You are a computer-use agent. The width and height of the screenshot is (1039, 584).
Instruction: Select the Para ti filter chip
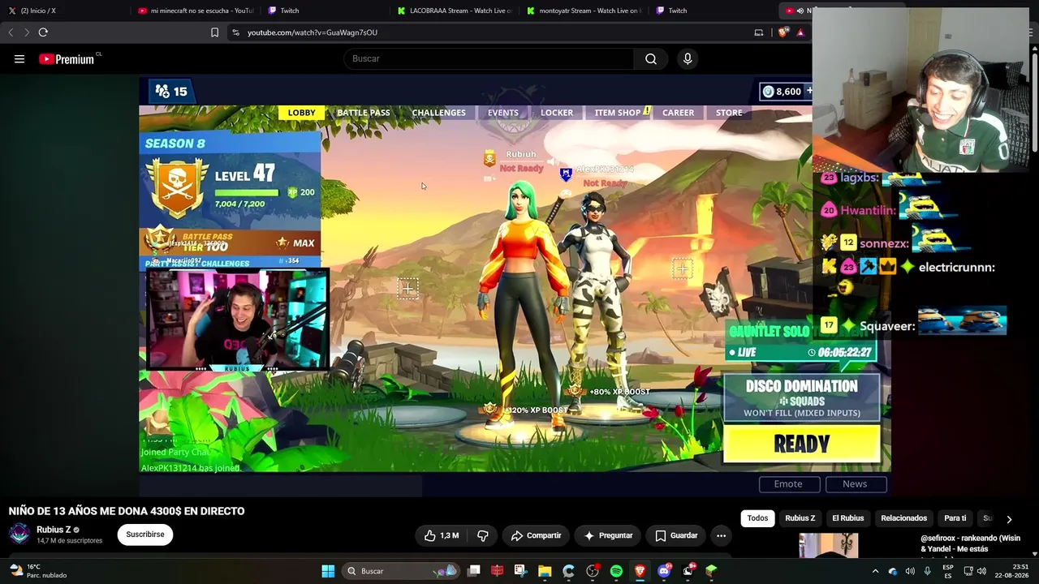pos(955,518)
